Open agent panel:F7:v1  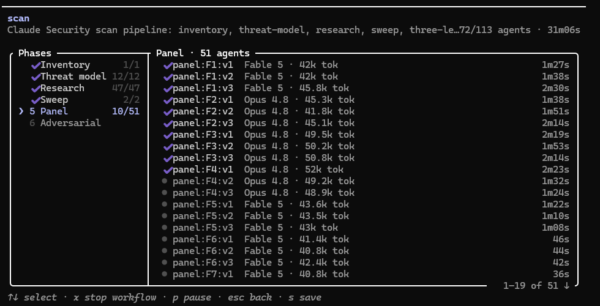[x=366, y=274]
